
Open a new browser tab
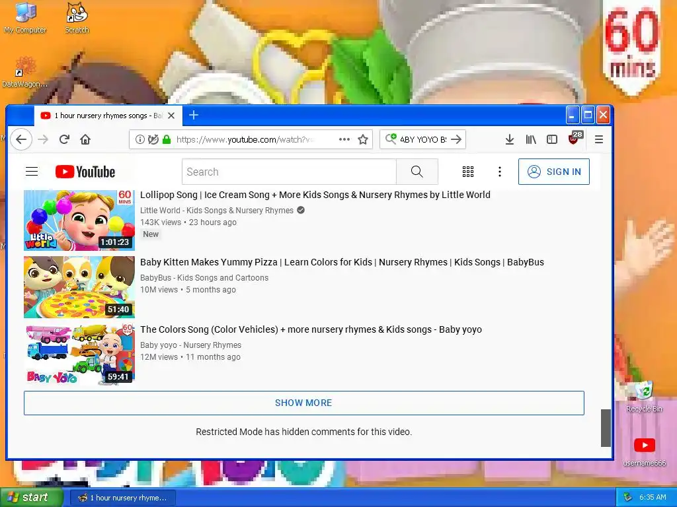(194, 115)
